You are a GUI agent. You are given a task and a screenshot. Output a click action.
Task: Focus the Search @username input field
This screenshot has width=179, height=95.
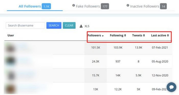tap(25, 25)
